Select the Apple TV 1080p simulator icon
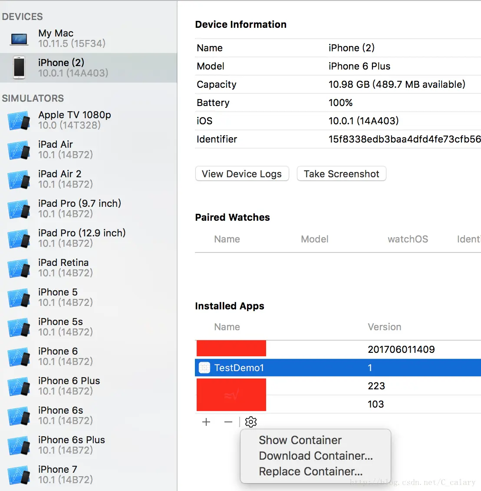The height and width of the screenshot is (491, 481). [19, 120]
